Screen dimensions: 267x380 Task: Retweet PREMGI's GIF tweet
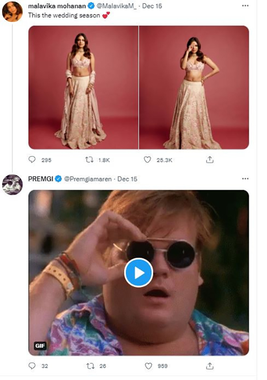(90, 366)
